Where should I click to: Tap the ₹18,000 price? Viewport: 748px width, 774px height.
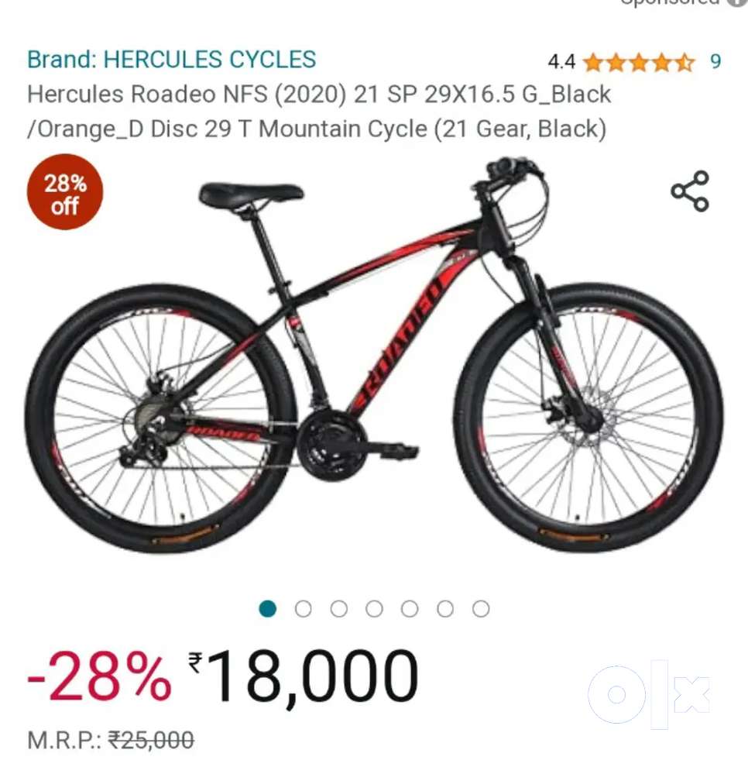click(304, 677)
